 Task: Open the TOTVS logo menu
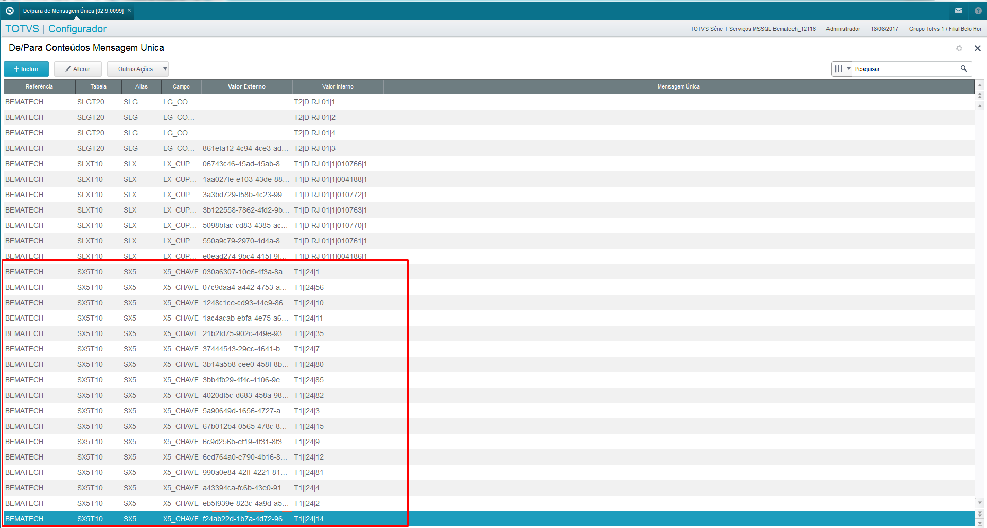pyautogui.click(x=9, y=10)
